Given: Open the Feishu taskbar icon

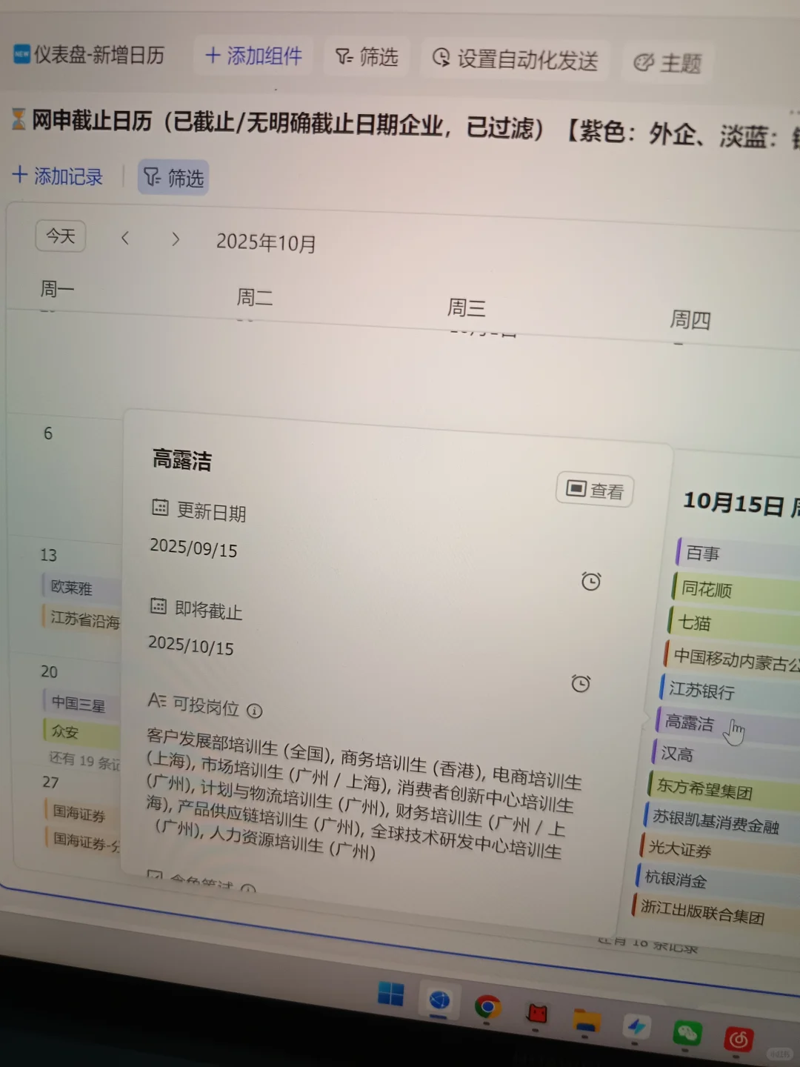Looking at the screenshot, I should (x=636, y=1026).
